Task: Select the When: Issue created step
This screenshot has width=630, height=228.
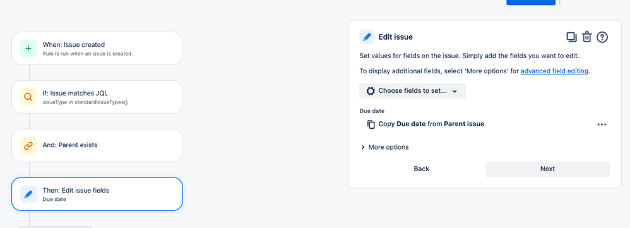Action: click(97, 48)
